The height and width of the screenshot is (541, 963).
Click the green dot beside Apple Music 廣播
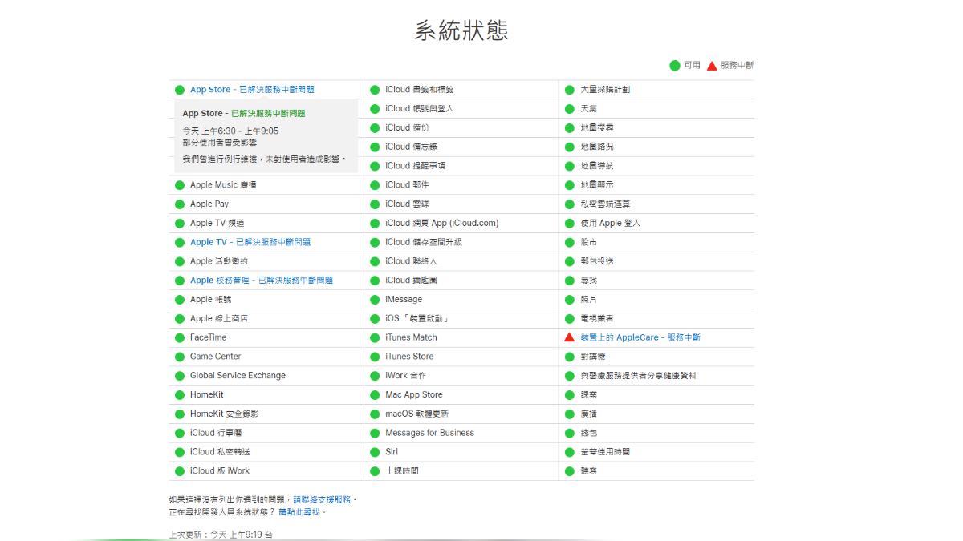tap(180, 185)
